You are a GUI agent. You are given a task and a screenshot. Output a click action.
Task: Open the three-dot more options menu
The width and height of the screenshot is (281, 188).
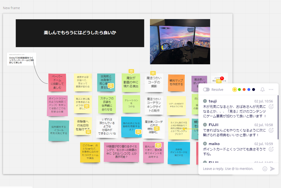coord(271,89)
